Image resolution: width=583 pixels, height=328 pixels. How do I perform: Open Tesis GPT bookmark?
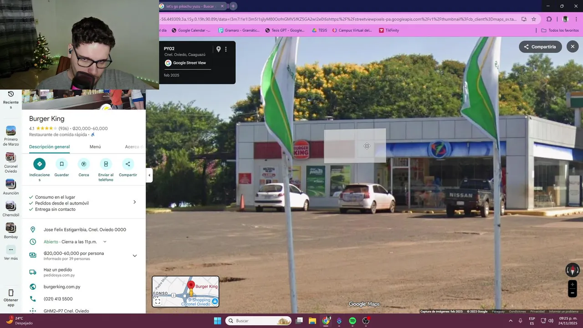point(285,31)
